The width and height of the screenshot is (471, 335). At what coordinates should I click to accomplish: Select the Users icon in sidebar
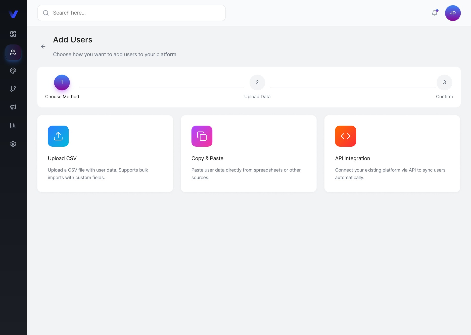(13, 52)
